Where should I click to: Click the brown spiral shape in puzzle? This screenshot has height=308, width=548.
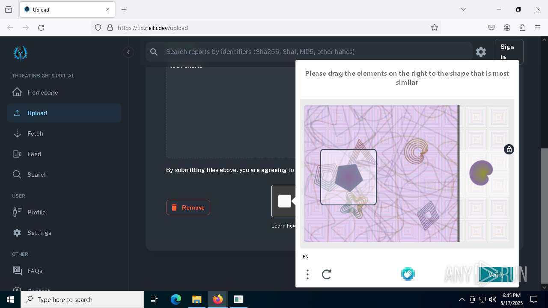[x=416, y=151]
